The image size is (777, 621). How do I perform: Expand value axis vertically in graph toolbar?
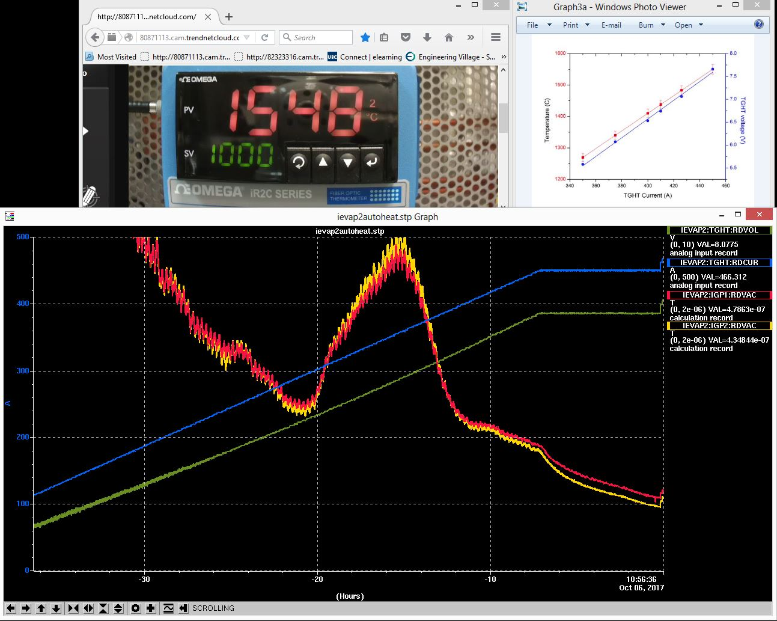pyautogui.click(x=118, y=608)
